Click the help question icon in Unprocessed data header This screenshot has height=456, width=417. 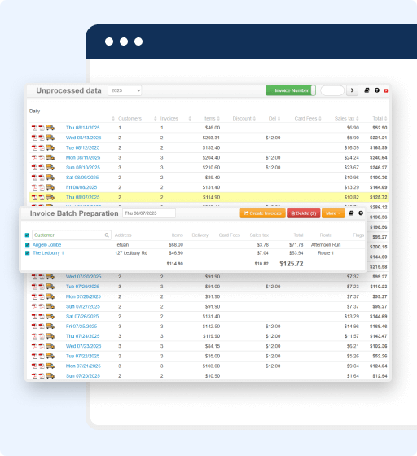377,90
